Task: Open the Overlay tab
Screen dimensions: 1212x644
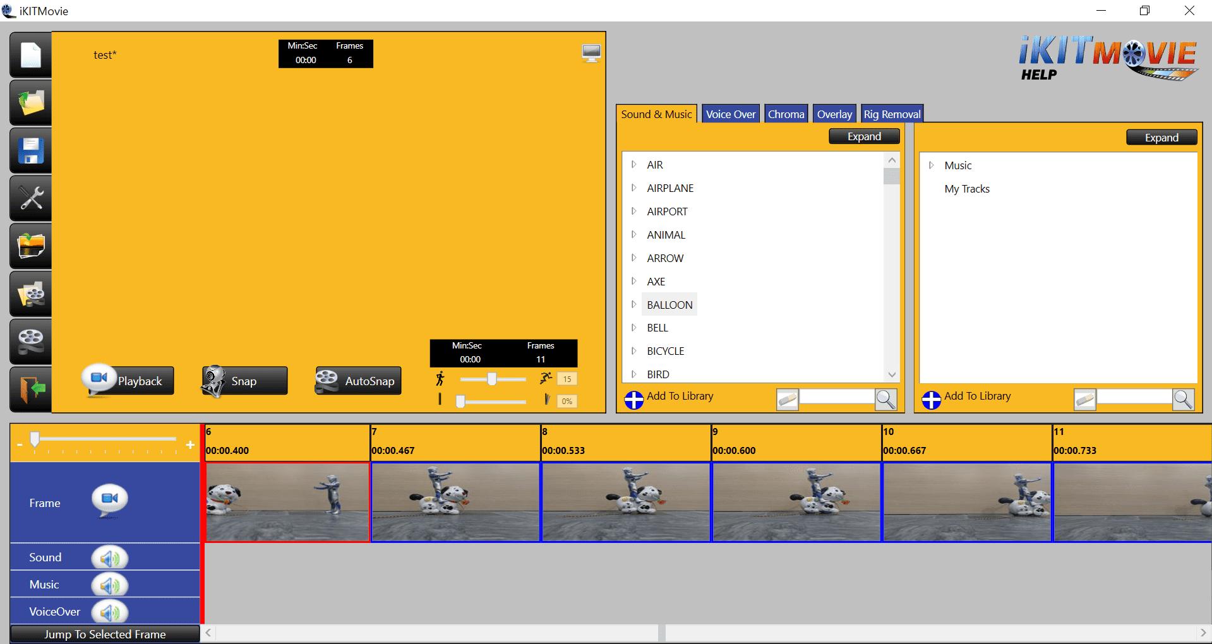Action: point(834,114)
